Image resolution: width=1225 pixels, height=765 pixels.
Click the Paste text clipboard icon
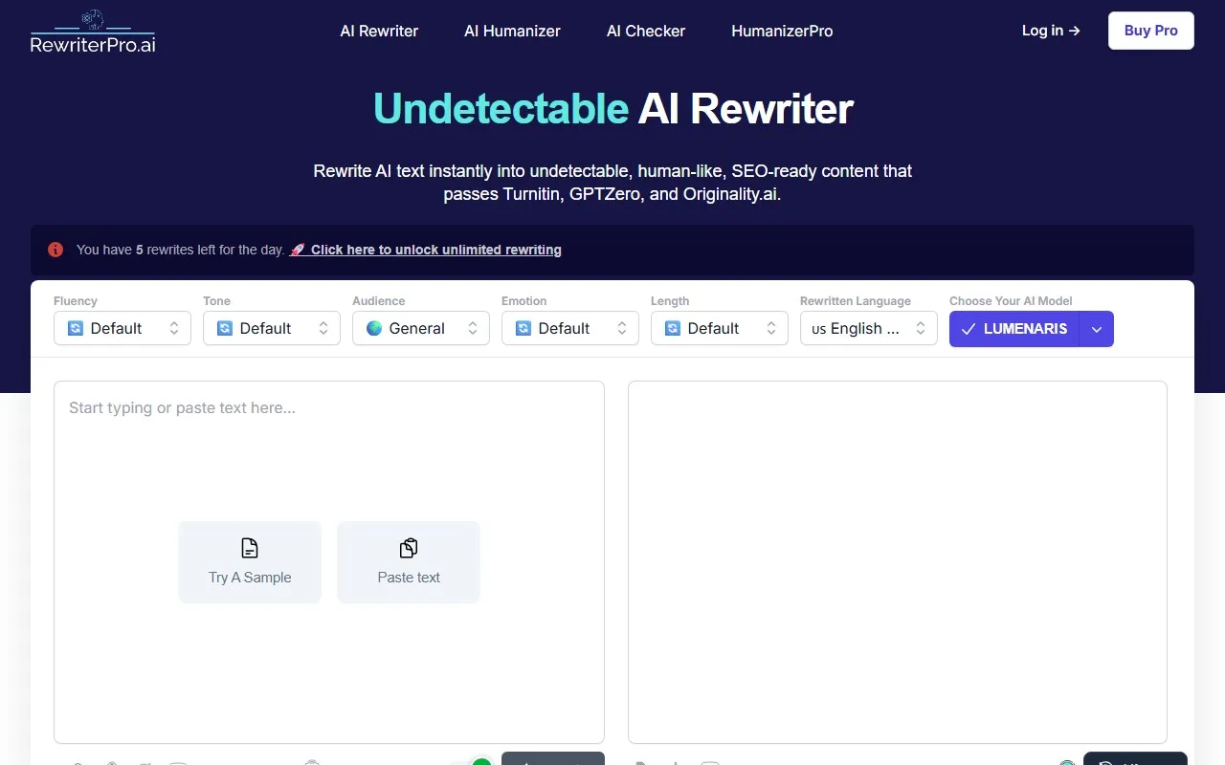click(x=408, y=548)
